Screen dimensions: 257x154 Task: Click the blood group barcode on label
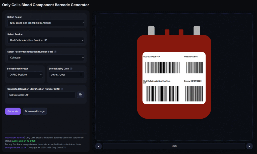(x=194, y=68)
